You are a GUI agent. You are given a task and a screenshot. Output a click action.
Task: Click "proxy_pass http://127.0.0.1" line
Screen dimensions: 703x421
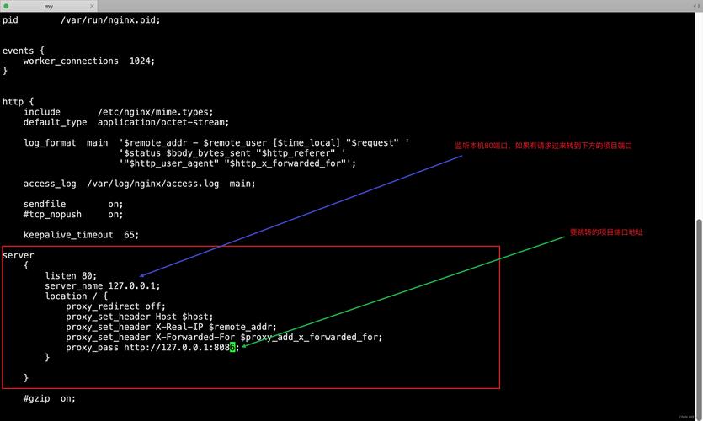[x=152, y=348]
